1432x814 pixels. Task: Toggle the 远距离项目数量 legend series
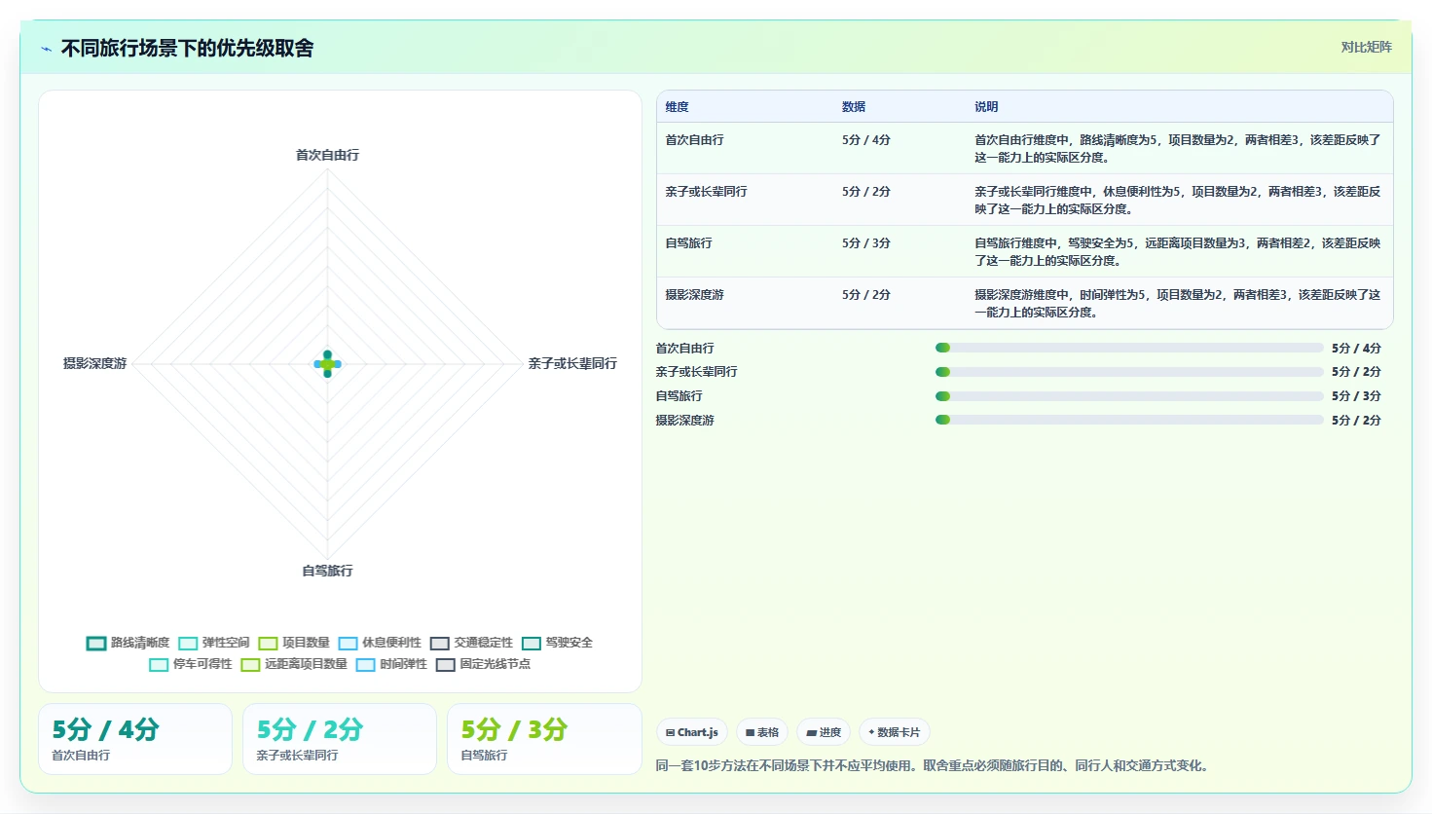[x=294, y=664]
